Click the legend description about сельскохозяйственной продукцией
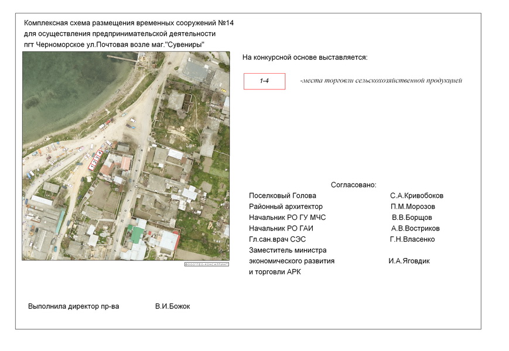 [381, 81]
